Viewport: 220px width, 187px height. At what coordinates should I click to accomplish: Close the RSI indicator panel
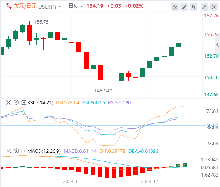click(x=9, y=102)
